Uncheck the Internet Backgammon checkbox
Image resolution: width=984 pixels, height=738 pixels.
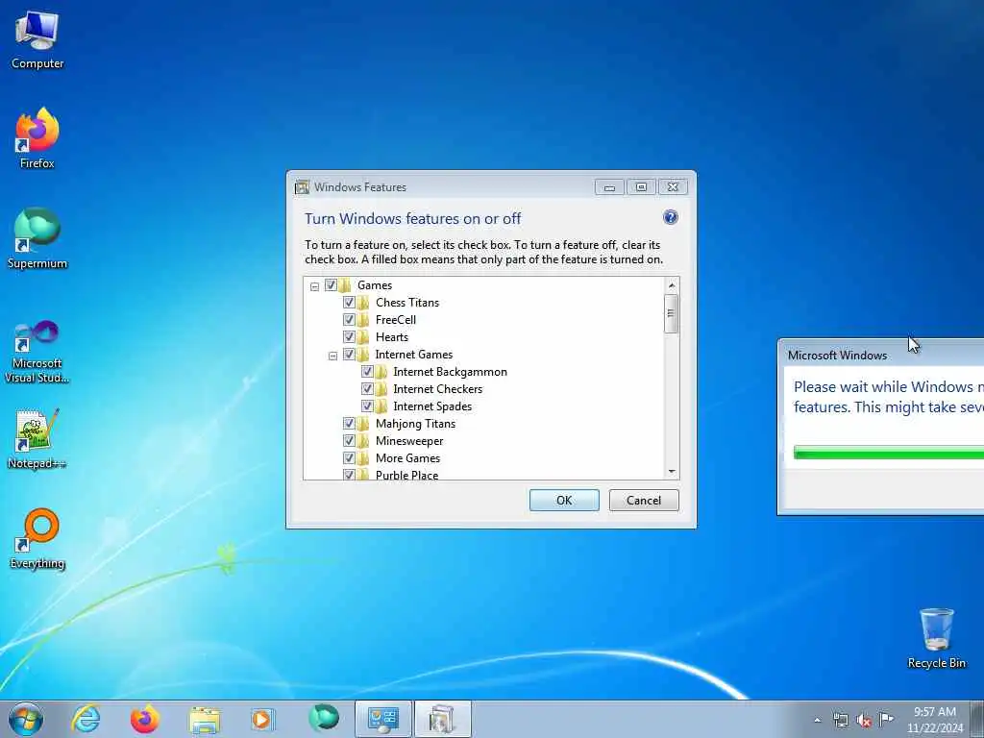[367, 372]
